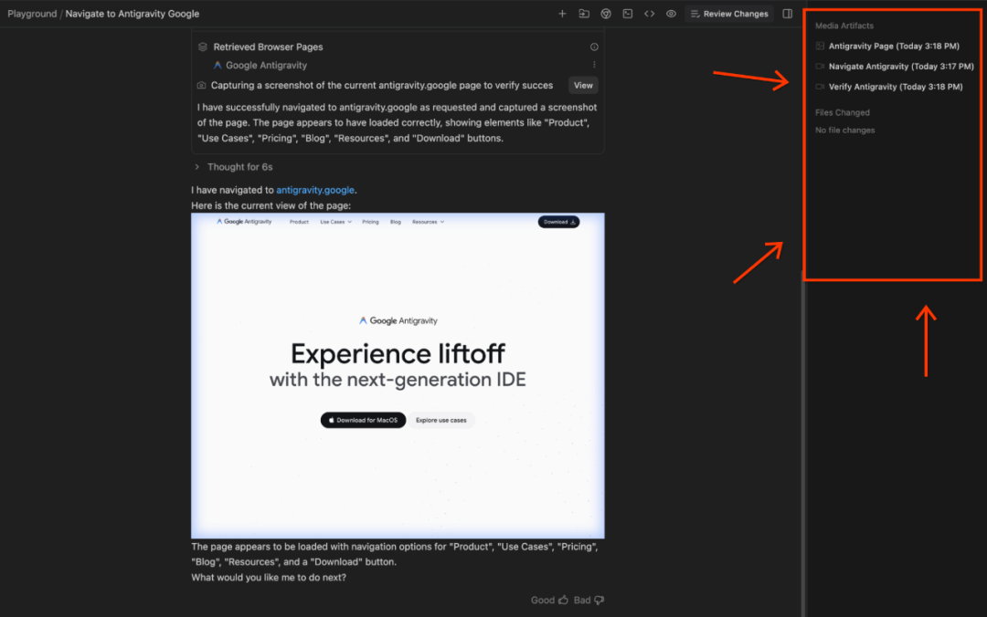Select the terminal icon in the top toolbar
Image resolution: width=987 pixels, height=617 pixels.
click(x=628, y=14)
